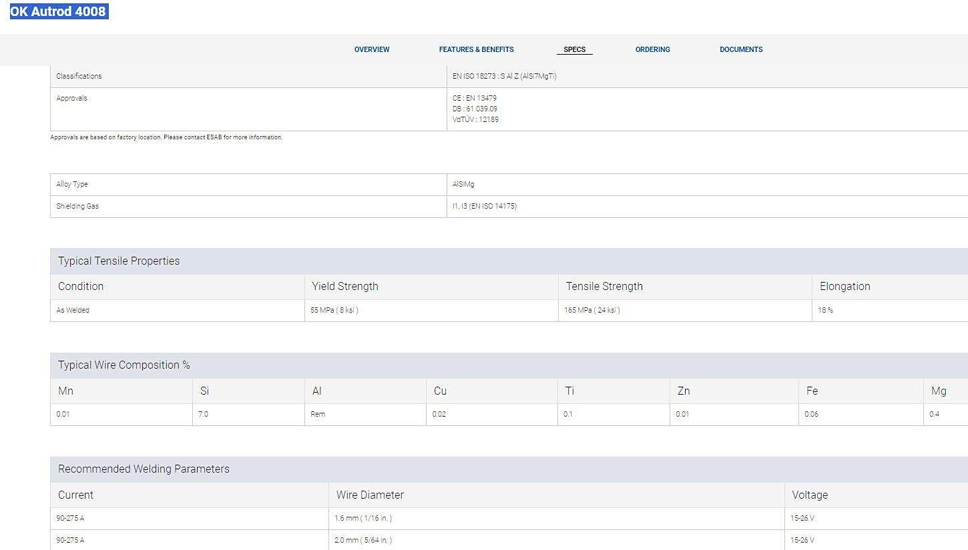968x550 pixels.
Task: Click the Tensile Strength column header
Action: (604, 286)
